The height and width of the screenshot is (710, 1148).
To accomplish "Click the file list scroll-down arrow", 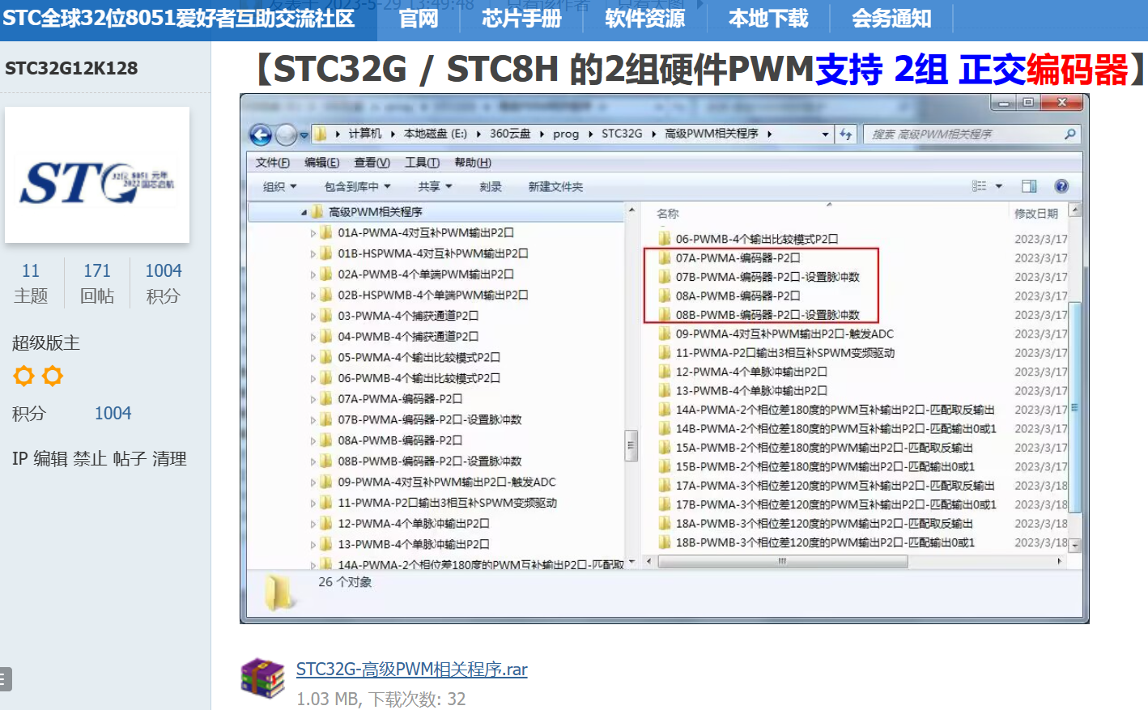I will [1075, 546].
